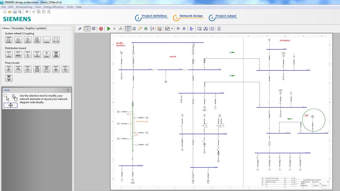Save the project with the floppy disk icon

pos(15,12)
